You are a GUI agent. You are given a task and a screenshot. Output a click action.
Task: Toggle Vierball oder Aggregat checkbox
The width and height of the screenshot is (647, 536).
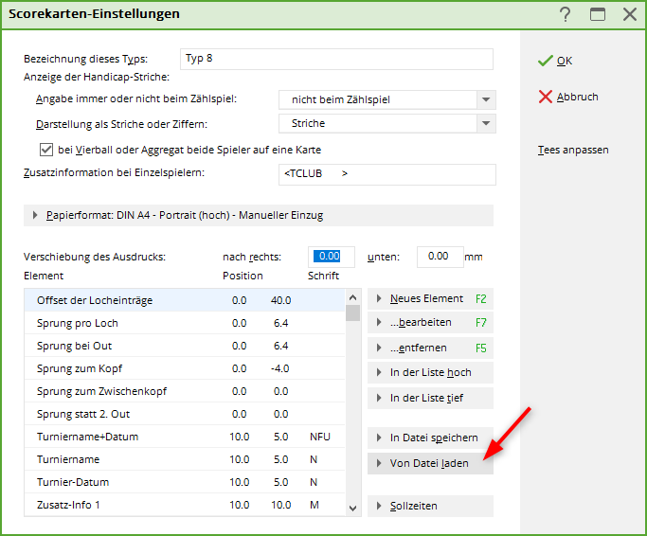(x=45, y=150)
